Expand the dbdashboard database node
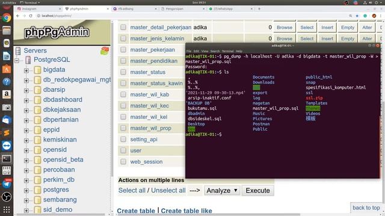This screenshot has width=385, height=216. [x=26, y=101]
